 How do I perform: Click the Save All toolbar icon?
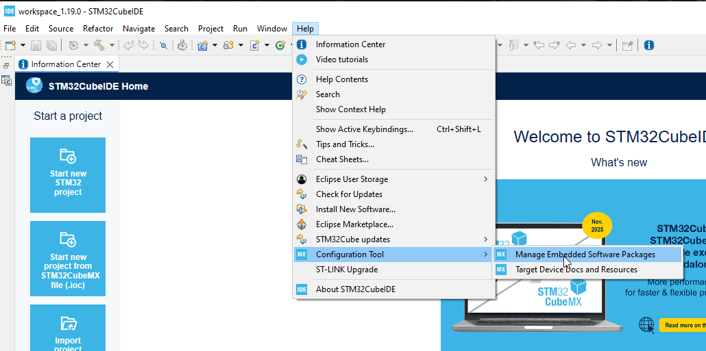point(51,45)
